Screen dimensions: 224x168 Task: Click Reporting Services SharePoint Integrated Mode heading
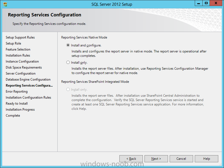[x=95, y=82]
